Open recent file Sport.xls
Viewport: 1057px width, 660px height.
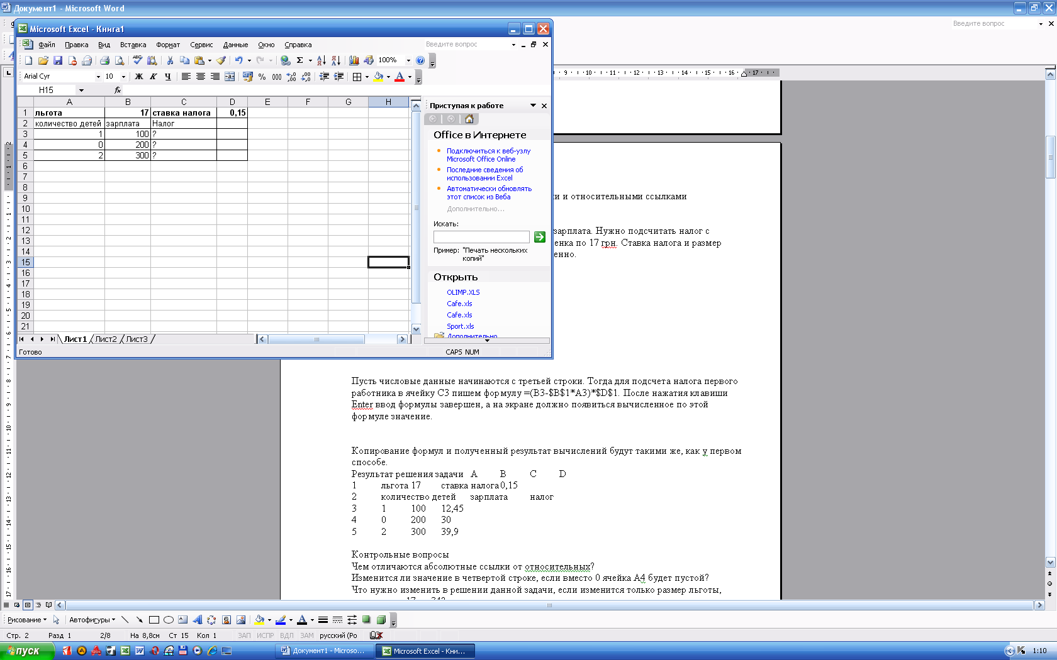pyautogui.click(x=461, y=326)
